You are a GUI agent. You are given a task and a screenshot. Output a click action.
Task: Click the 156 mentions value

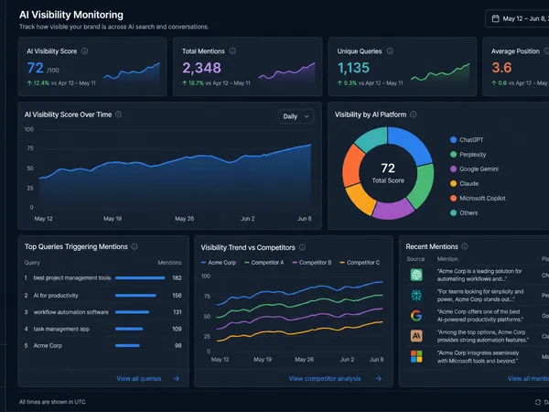click(177, 296)
